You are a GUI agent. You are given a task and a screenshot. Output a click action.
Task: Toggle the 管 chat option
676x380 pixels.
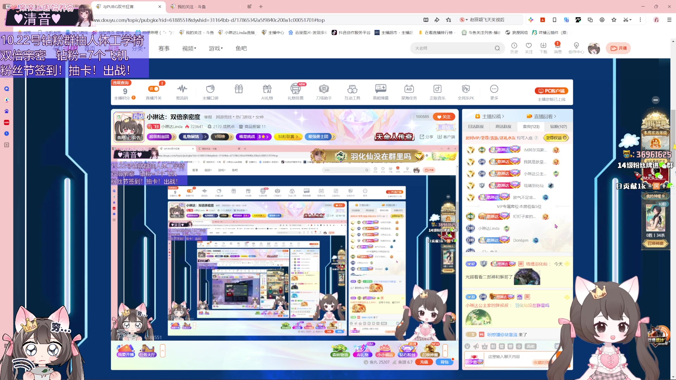pyautogui.click(x=502, y=346)
